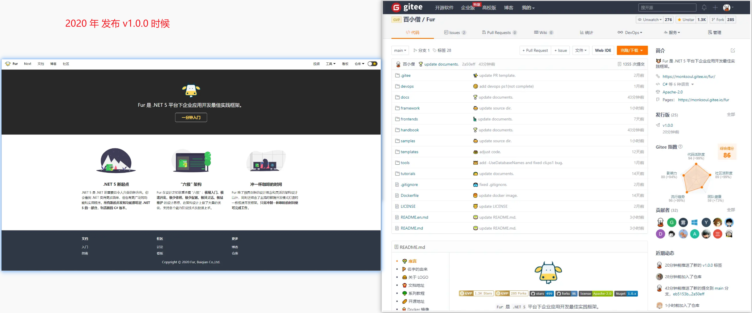Viewport: 752px width, 313px height.
Task: Click the Gitee index radar chart
Action: pos(696,178)
